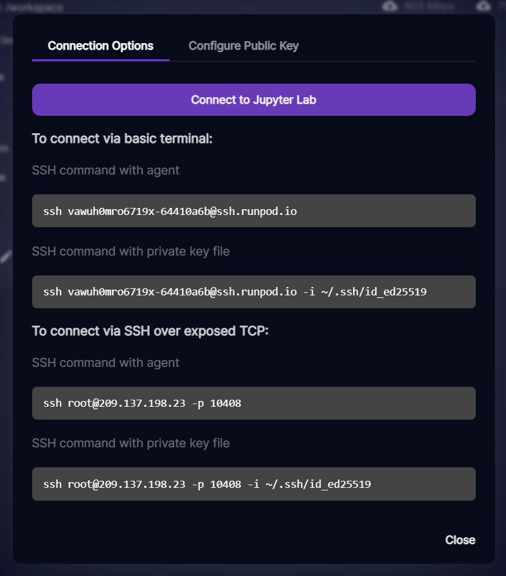The image size is (506, 576).
Task: Click the root@209.137.198.23 agent command box
Action: point(253,404)
